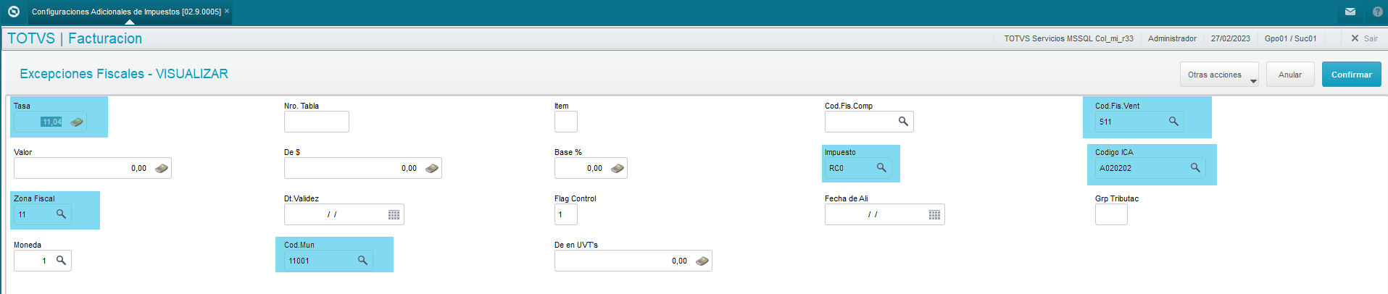1388x294 pixels.
Task: Click the De $ input field
Action: [362, 168]
